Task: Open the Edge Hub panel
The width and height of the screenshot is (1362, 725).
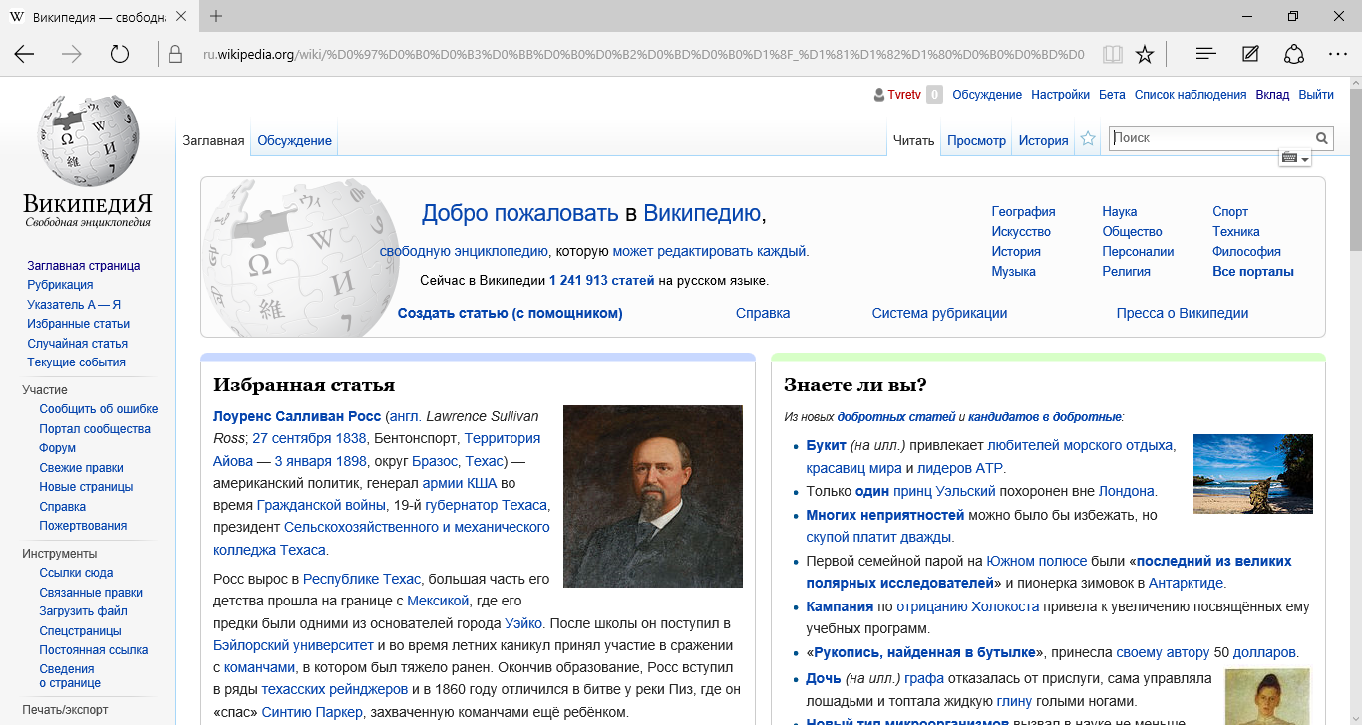Action: click(1206, 54)
